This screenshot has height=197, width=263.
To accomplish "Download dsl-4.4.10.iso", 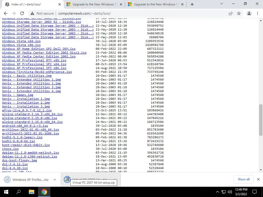I will point(15,168).
